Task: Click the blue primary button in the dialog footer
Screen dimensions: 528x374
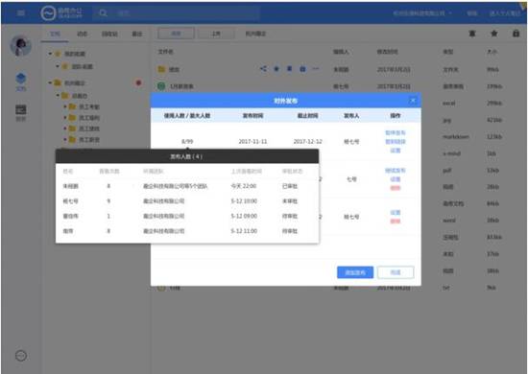Action: tap(355, 272)
